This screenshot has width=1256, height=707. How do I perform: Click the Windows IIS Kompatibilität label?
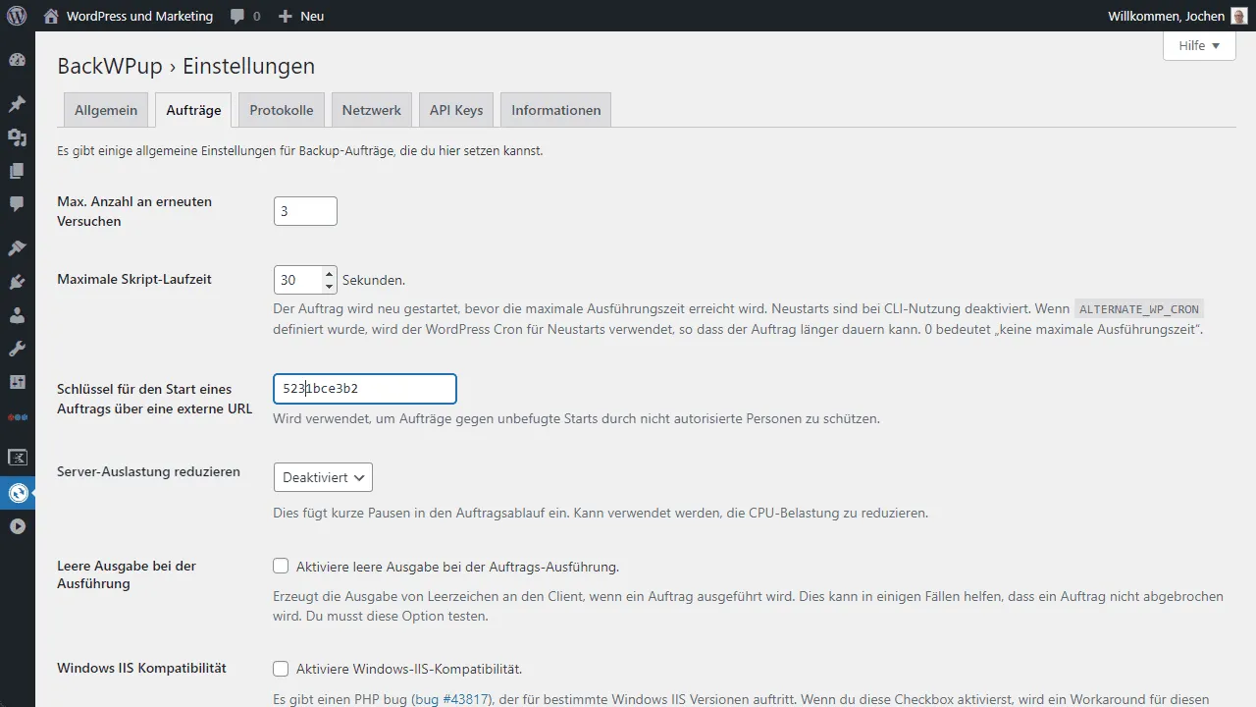point(141,668)
